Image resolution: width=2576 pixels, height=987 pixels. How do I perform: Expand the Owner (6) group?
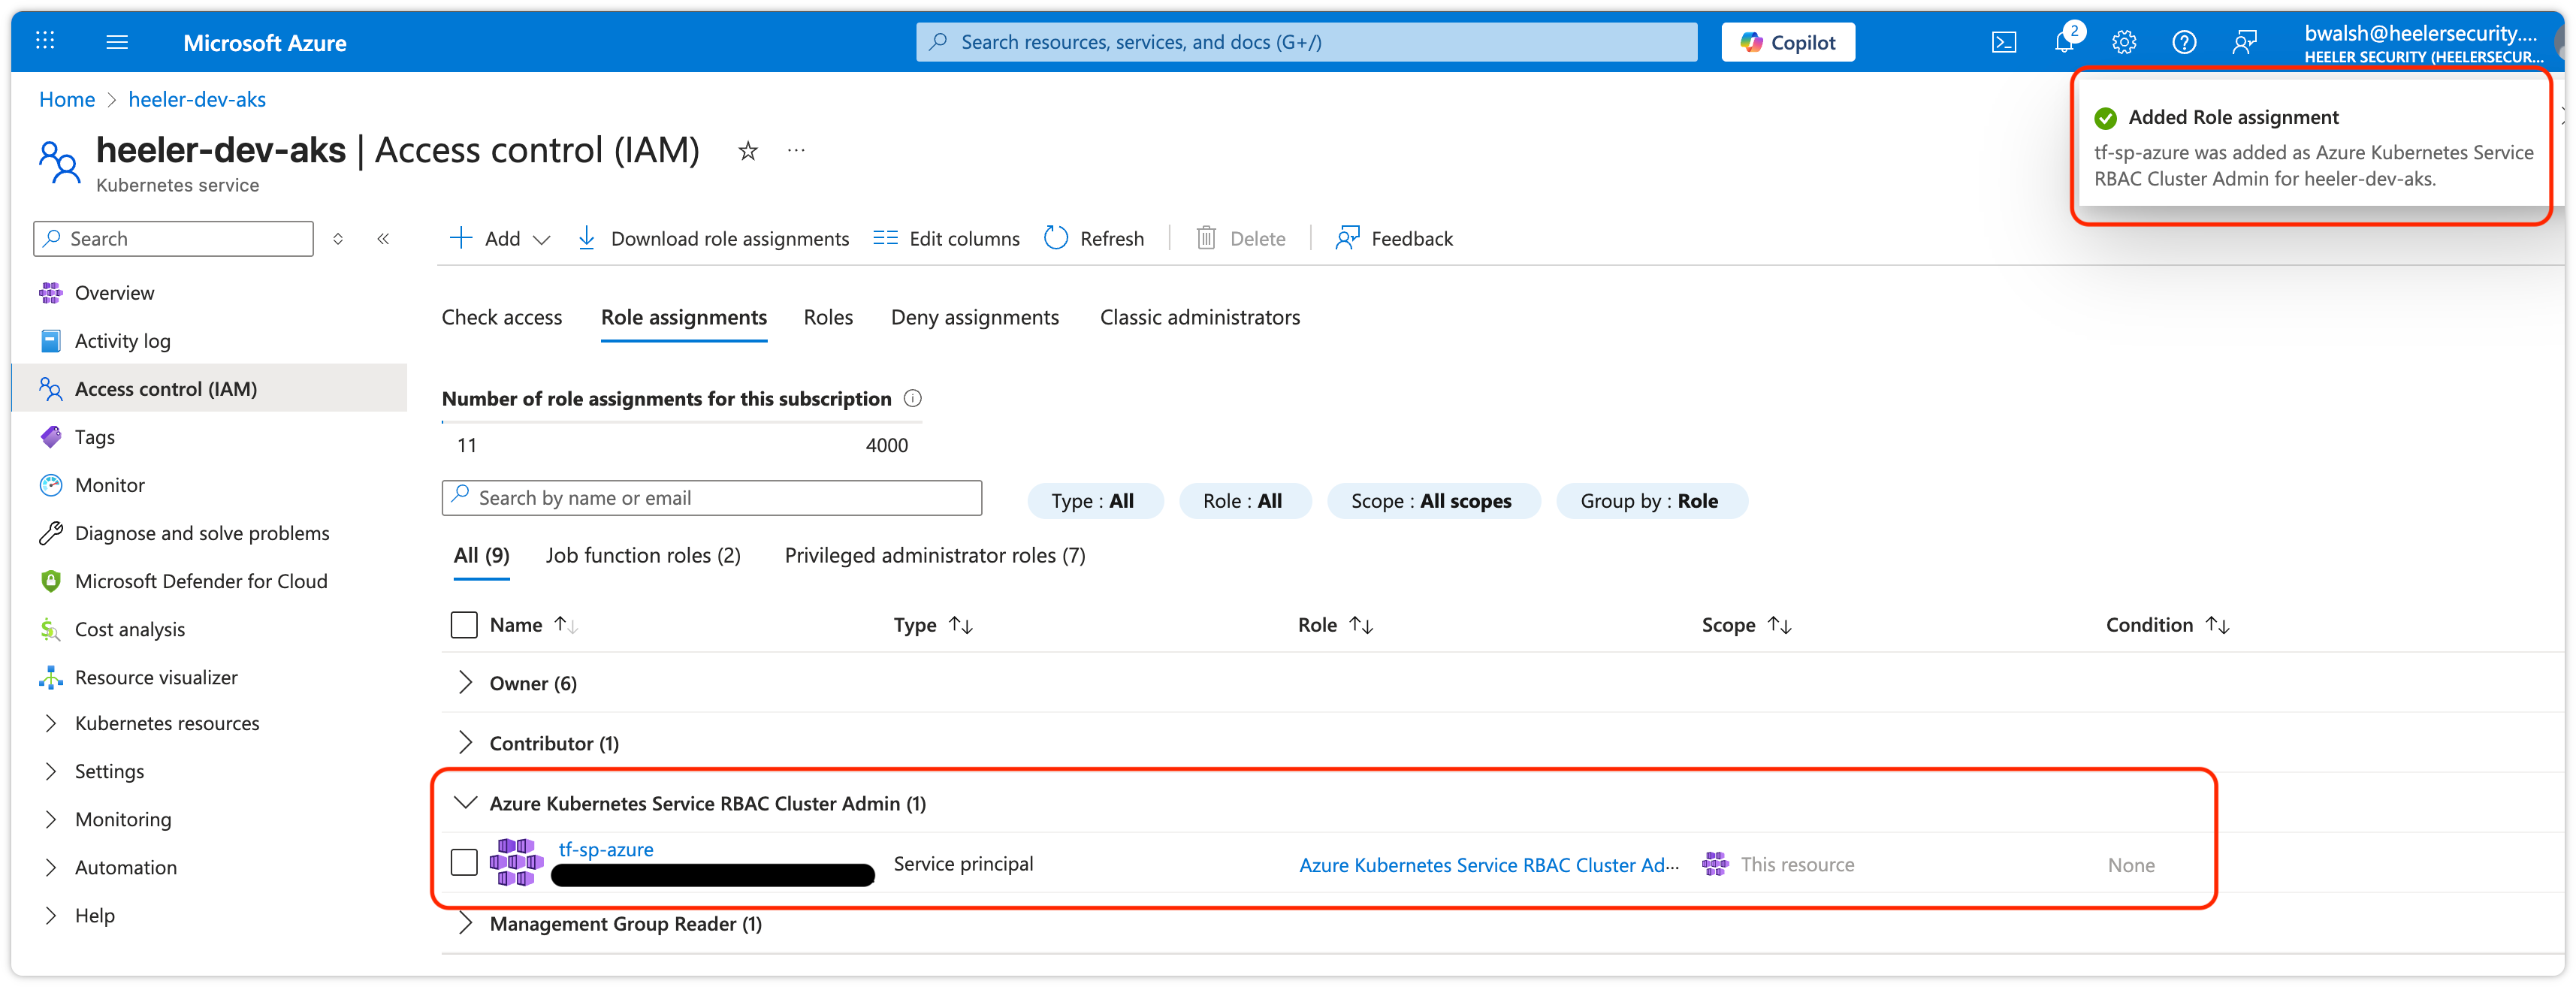pyautogui.click(x=465, y=683)
